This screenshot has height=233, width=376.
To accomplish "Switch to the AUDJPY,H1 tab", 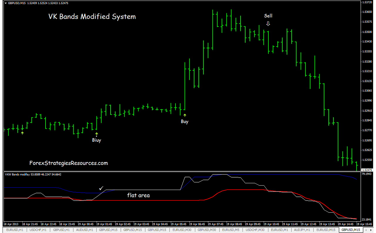I will [302, 230].
